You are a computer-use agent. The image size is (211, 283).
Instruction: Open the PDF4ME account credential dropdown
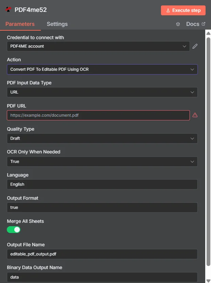click(x=98, y=46)
